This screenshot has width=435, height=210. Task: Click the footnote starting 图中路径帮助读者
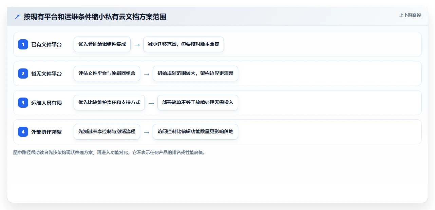[109, 153]
